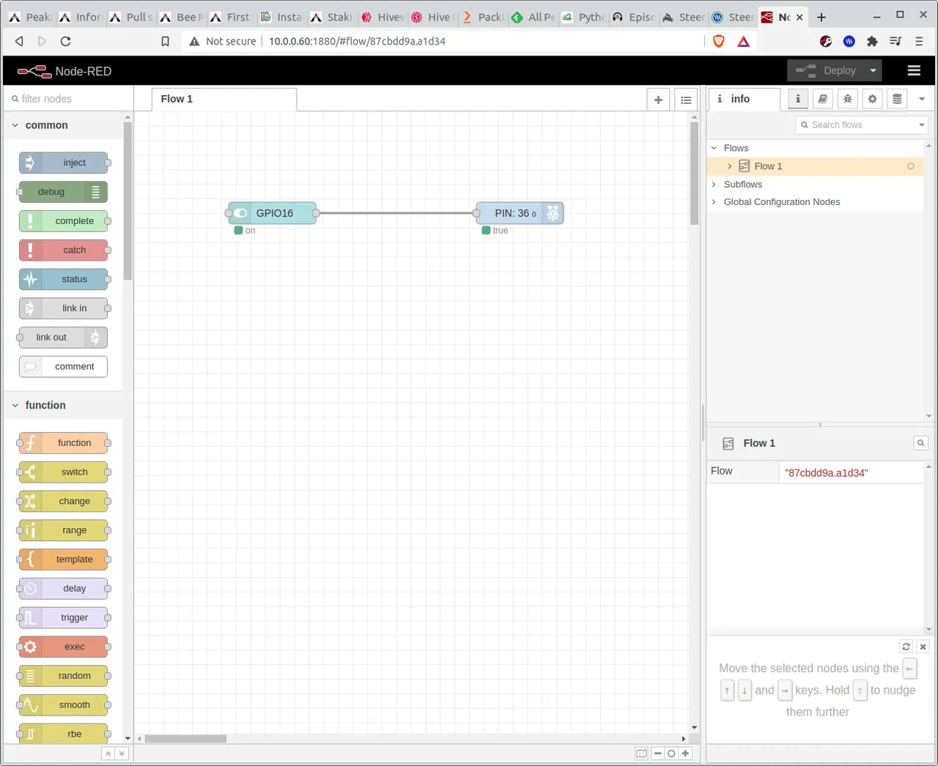Screen dimensions: 938x766
Task: List all flows button
Action: (x=686, y=100)
